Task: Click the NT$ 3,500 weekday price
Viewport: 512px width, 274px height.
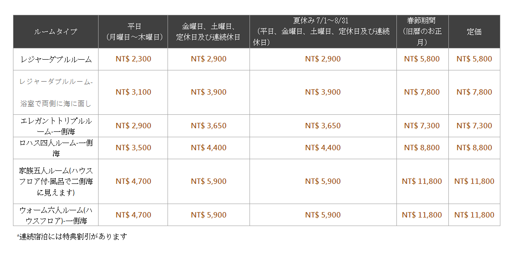Action: 133,148
